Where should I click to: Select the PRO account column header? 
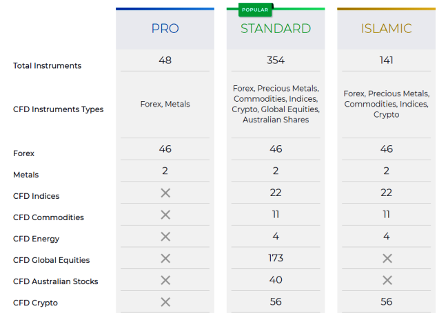pos(165,29)
